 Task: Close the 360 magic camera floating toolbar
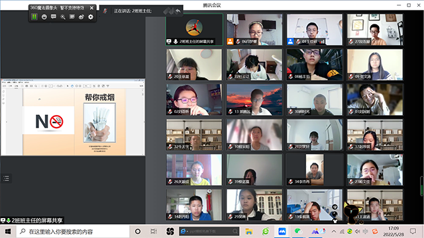coord(91,8)
